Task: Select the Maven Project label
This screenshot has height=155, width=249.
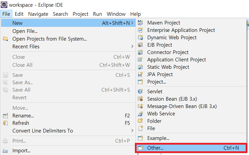Action: pos(164,23)
